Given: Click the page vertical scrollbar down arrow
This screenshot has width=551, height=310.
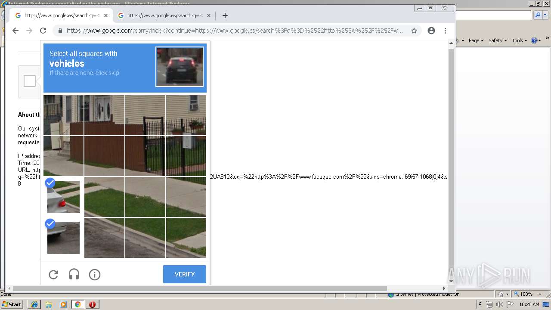Looking at the screenshot, I should tap(451, 281).
